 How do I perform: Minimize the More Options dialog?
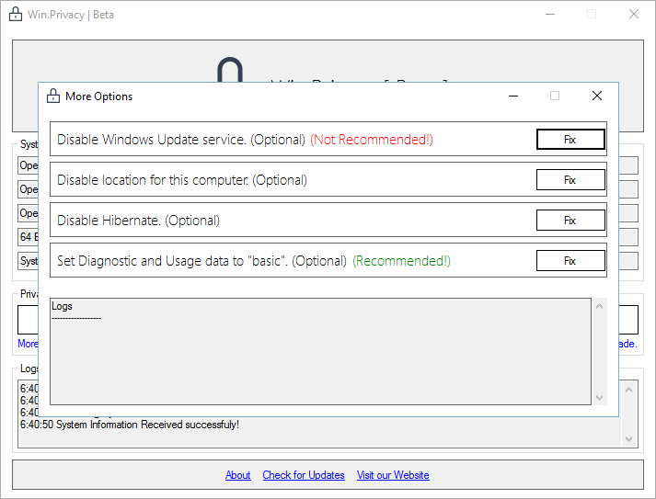coord(512,96)
